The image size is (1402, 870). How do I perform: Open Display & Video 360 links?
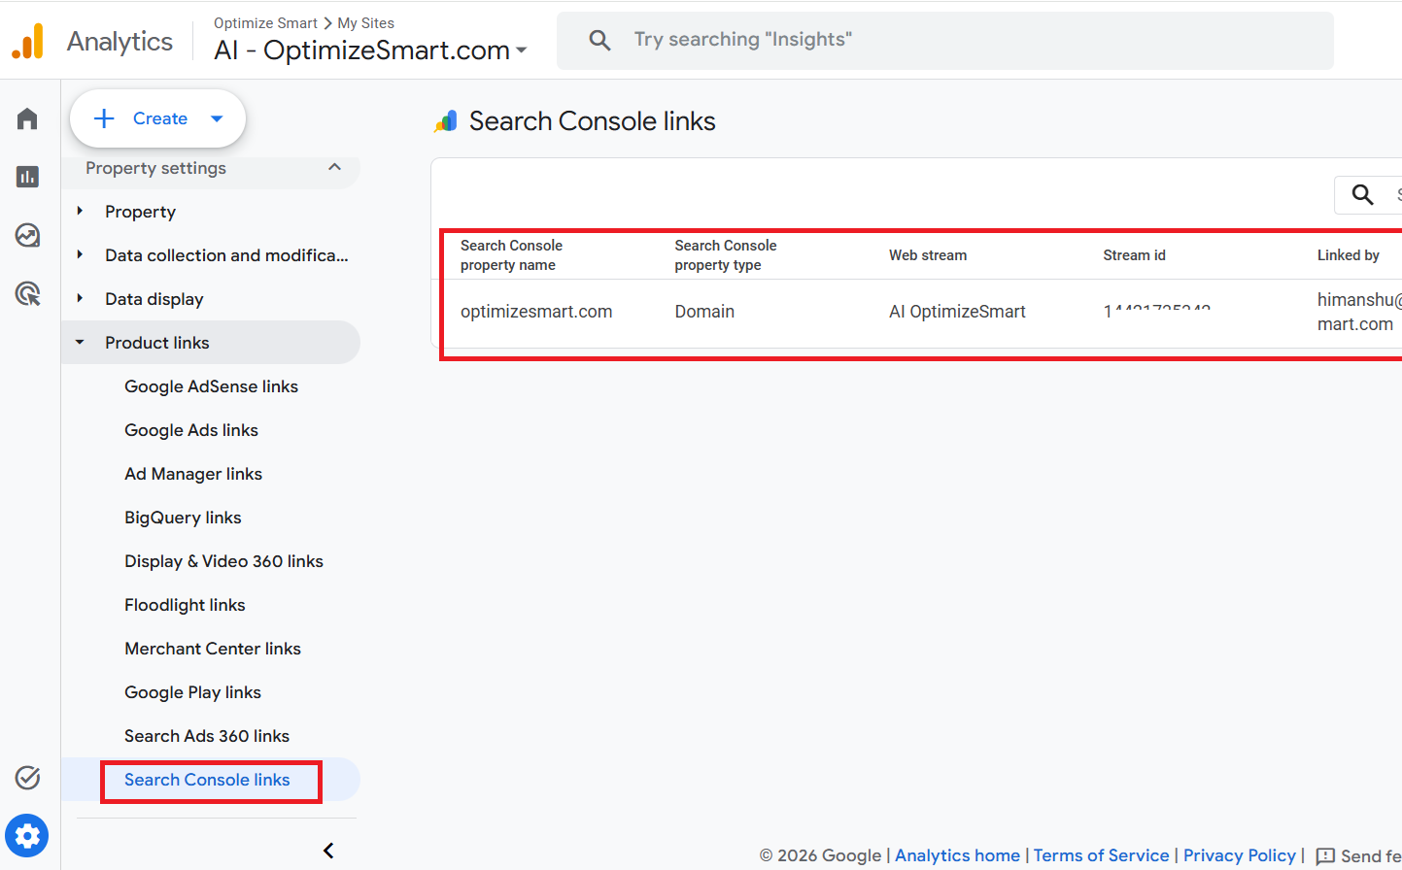223,561
